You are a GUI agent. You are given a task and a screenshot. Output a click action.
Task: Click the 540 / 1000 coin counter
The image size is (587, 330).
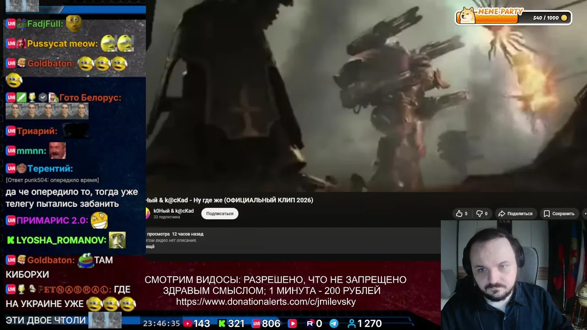tap(550, 18)
